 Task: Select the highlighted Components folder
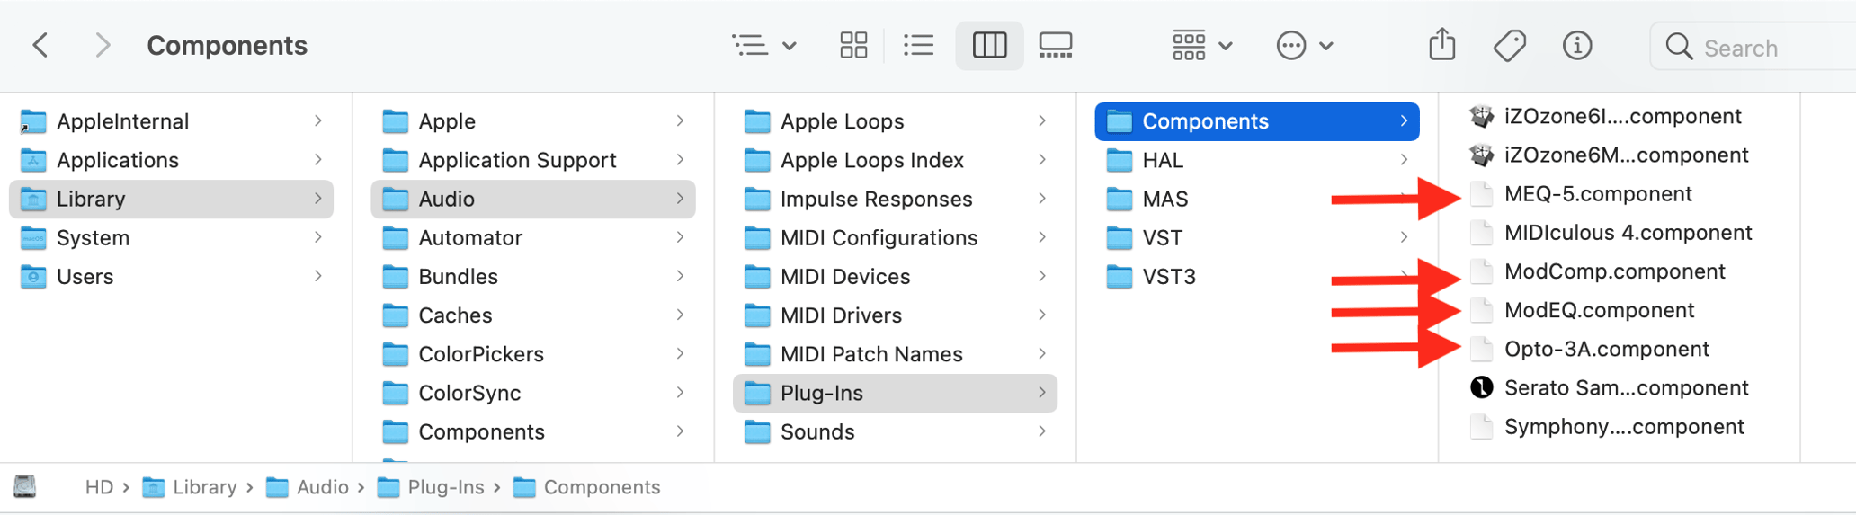click(1257, 121)
